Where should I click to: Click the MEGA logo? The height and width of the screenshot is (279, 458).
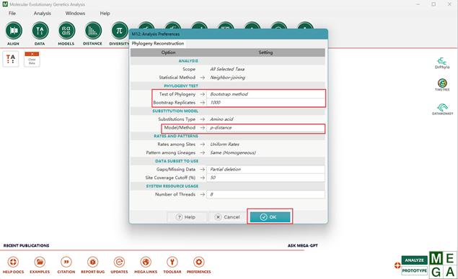pyautogui.click(x=443, y=265)
